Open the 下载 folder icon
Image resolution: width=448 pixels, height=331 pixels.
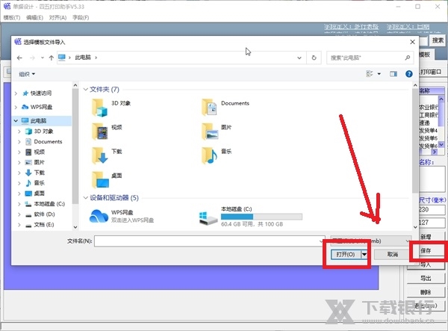coord(100,155)
